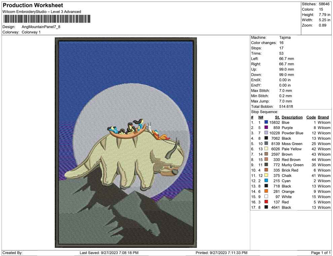Click the White color swatch
Image resolution: width=333 pixels, height=256 pixels.
tap(266, 197)
